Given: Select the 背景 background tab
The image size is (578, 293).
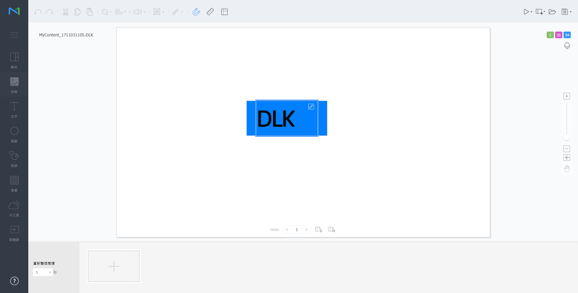Looking at the screenshot, I should (14, 184).
